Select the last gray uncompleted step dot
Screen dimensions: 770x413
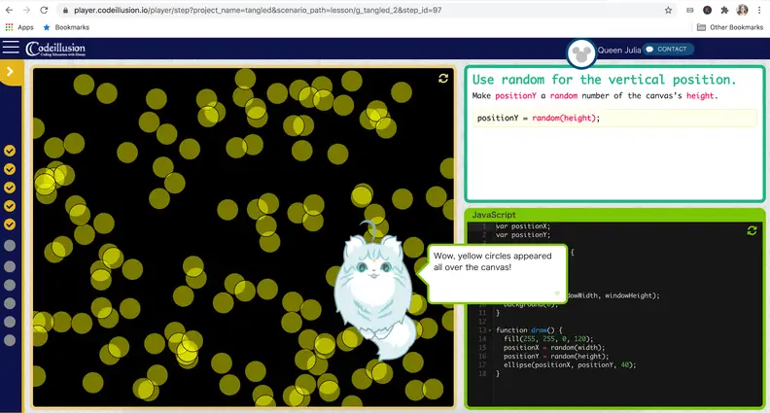click(x=10, y=340)
